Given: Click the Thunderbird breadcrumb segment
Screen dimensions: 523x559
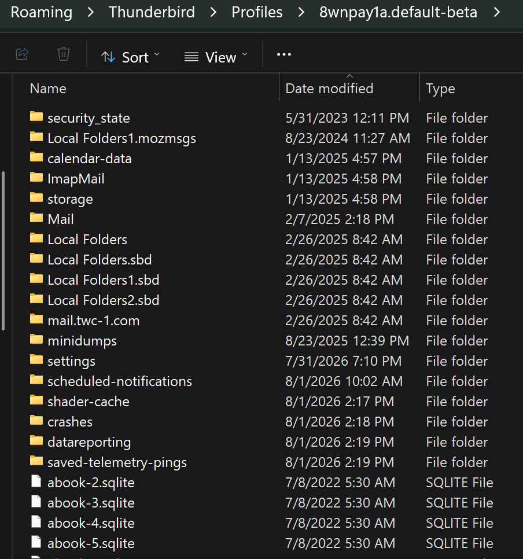Looking at the screenshot, I should (x=152, y=12).
